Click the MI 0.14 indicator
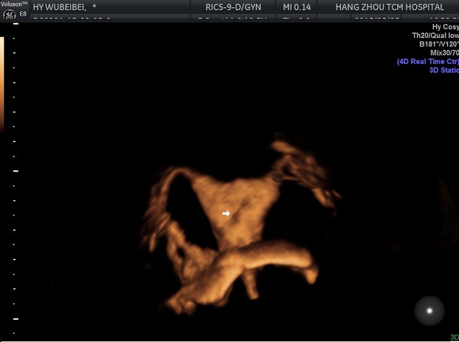 (x=297, y=7)
